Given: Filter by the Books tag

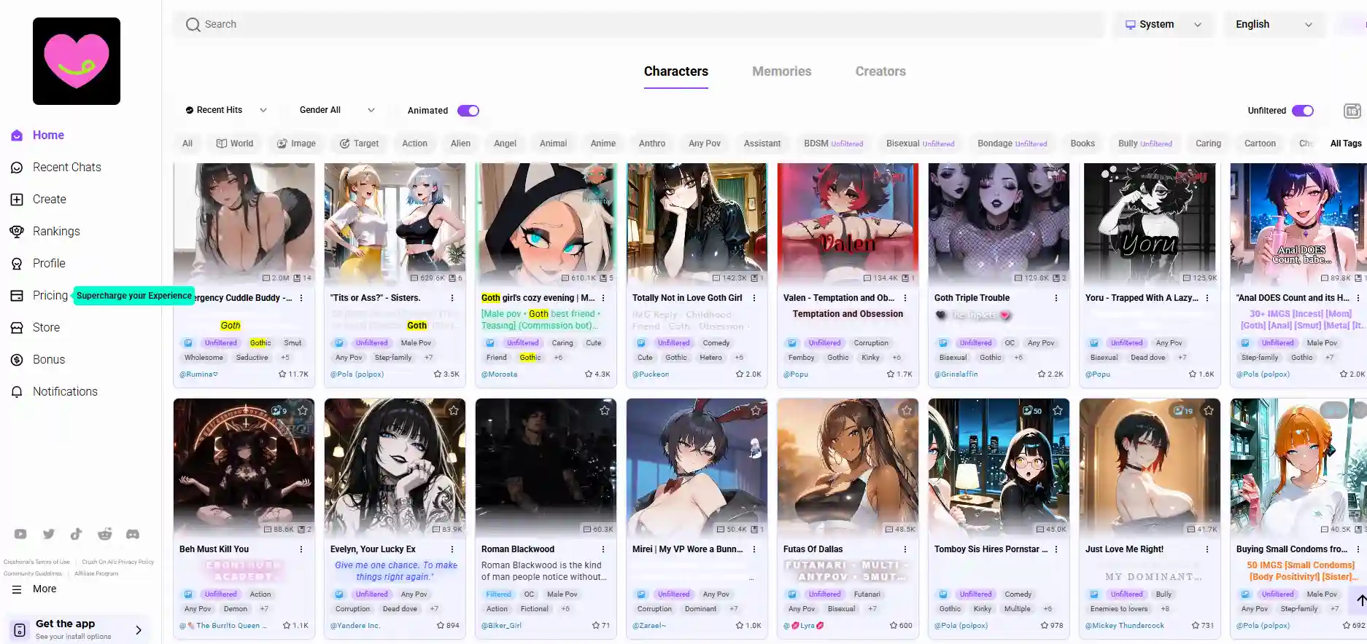Looking at the screenshot, I should (x=1083, y=144).
